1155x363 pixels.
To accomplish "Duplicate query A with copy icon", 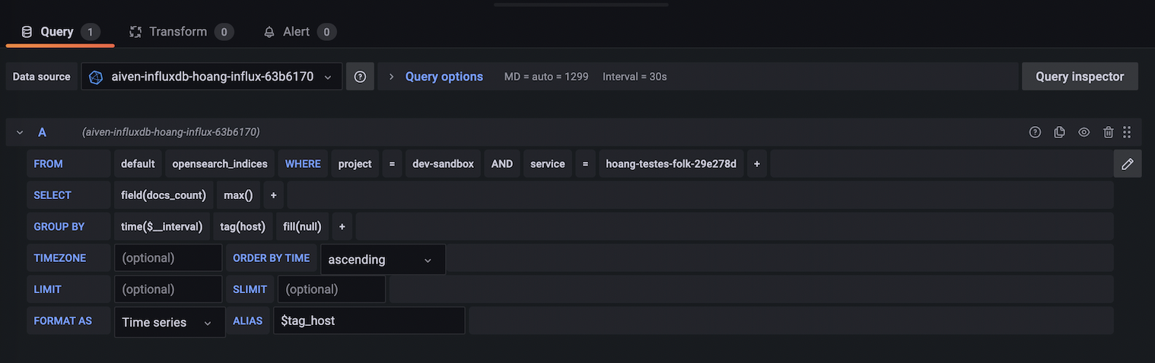I will [1059, 132].
